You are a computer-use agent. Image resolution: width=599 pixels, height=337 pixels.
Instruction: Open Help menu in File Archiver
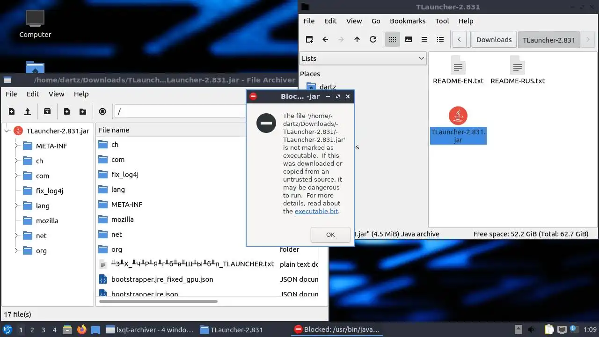(81, 94)
